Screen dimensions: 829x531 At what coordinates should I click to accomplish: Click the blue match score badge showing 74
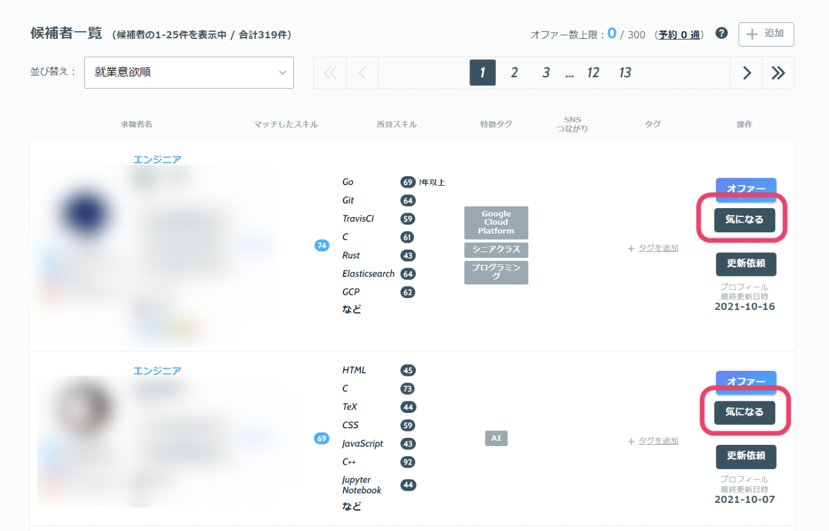(321, 245)
